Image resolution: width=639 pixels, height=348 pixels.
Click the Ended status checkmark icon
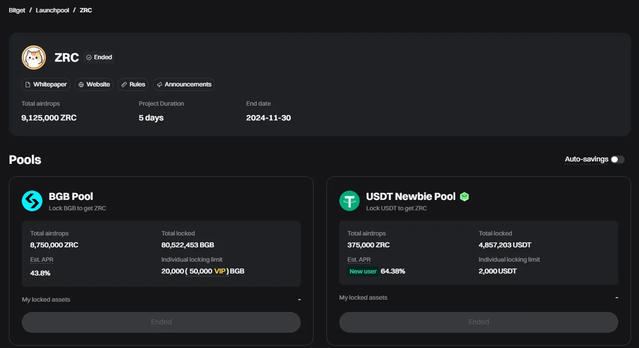(89, 57)
